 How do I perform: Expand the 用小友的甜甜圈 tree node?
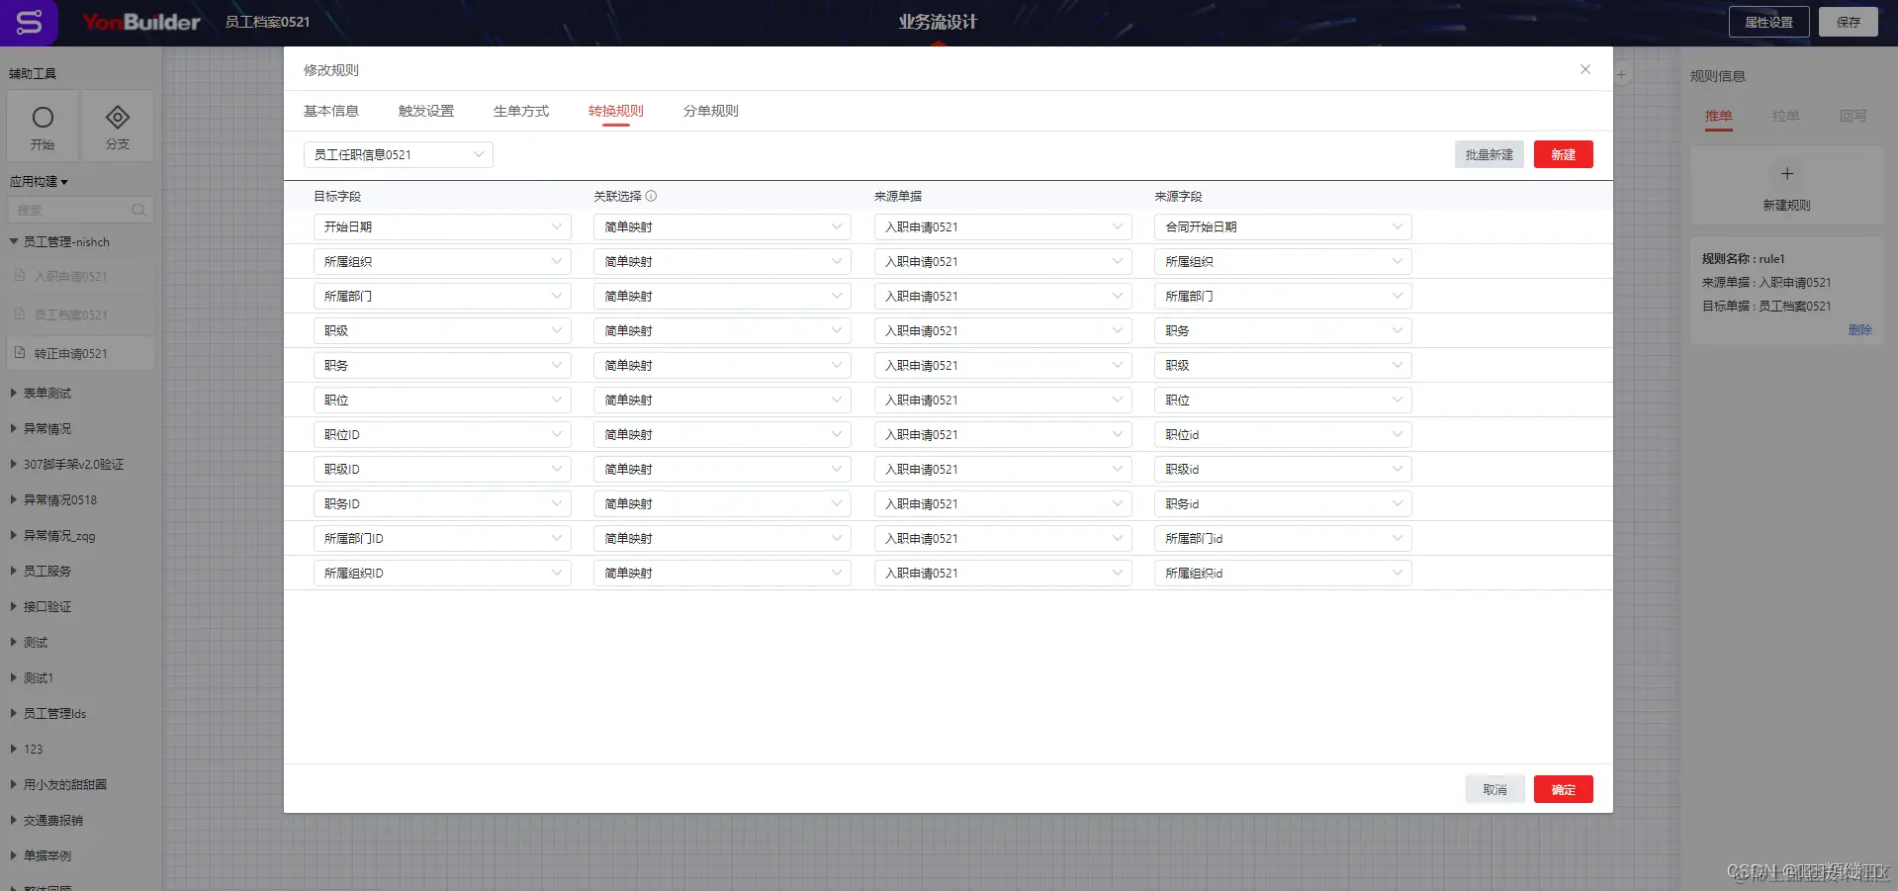(14, 784)
